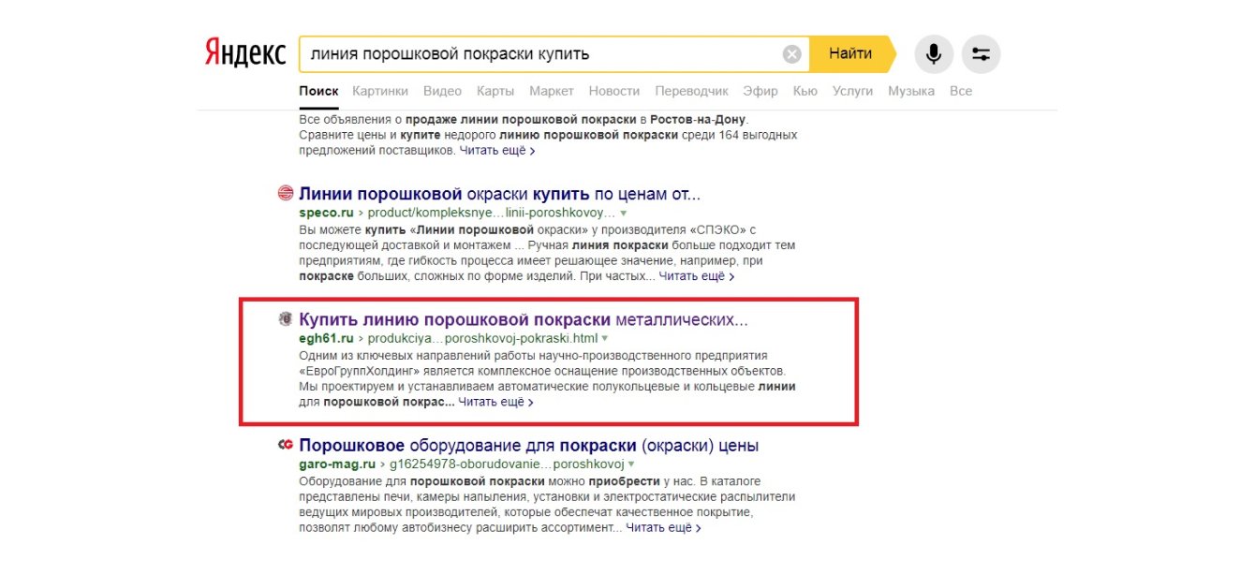
Task: Open the egh61.ru produkciya URL path
Action: (481, 338)
